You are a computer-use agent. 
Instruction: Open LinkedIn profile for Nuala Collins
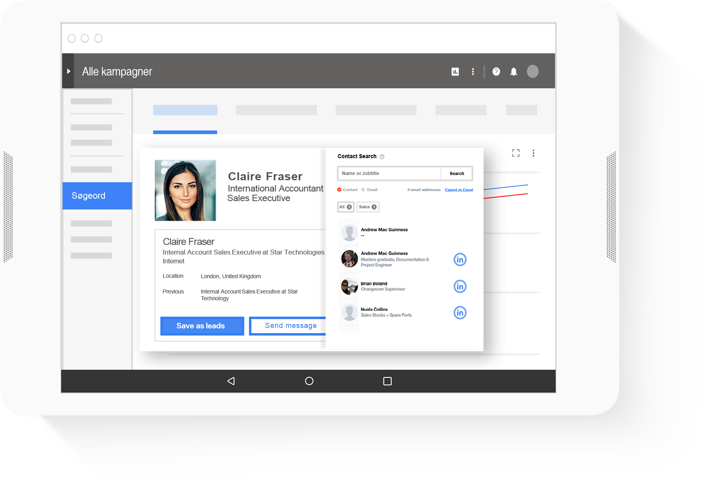(460, 313)
